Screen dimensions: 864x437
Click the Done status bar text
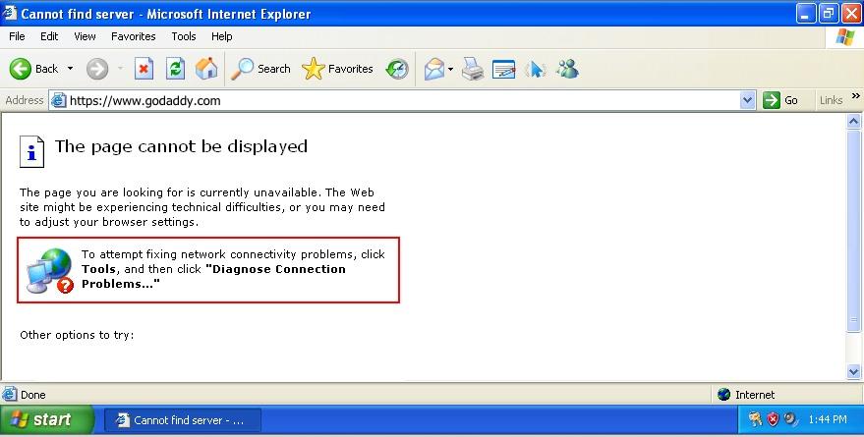(33, 395)
